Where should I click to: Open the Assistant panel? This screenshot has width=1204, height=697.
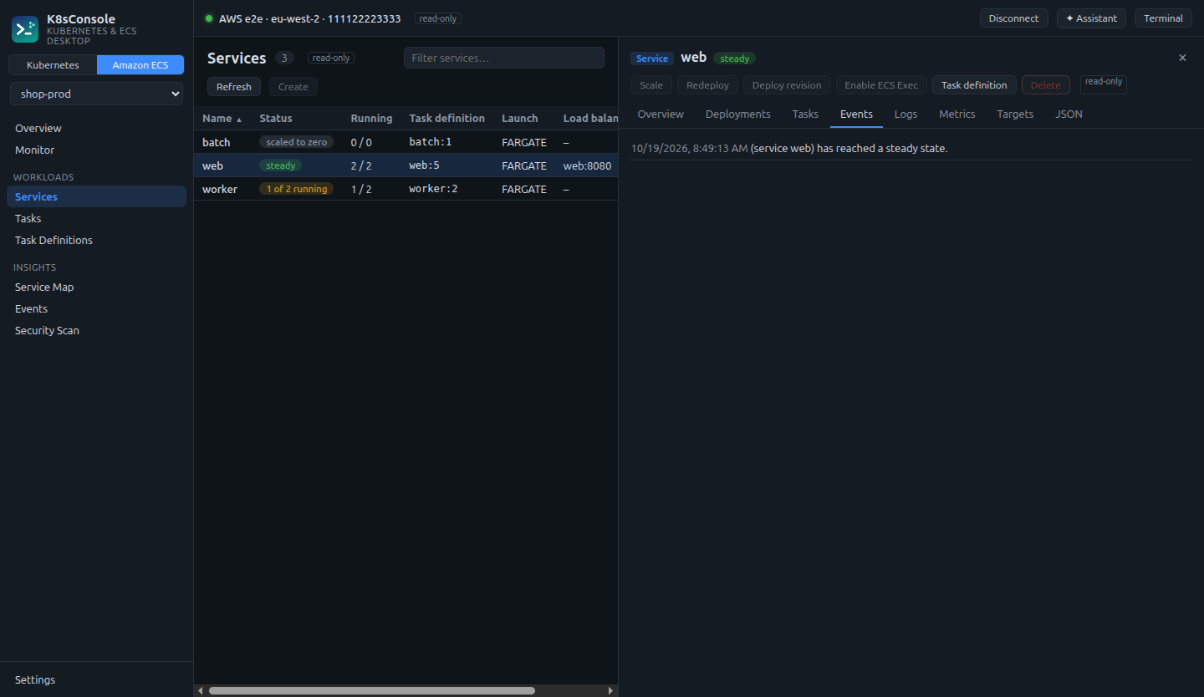pyautogui.click(x=1091, y=18)
